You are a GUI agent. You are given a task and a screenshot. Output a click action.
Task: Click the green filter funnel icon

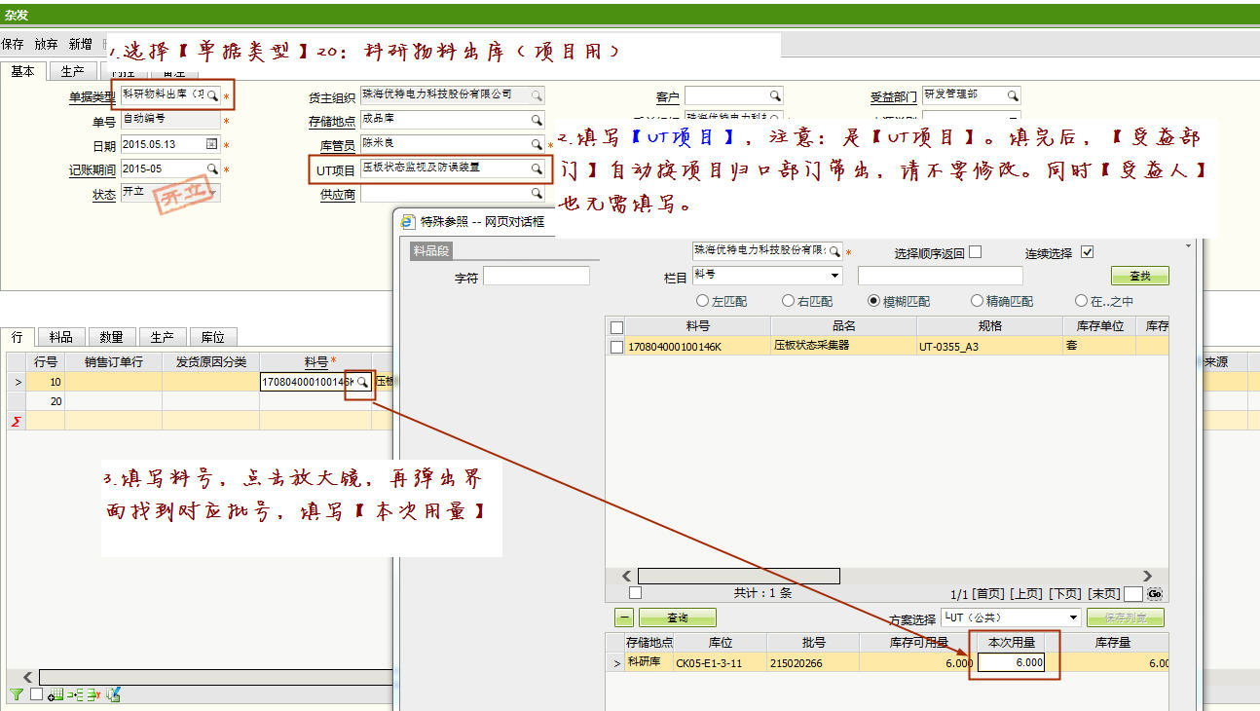pyautogui.click(x=16, y=694)
